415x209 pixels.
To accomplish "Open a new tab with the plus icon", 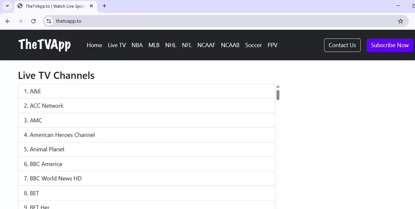I will pyautogui.click(x=104, y=6).
